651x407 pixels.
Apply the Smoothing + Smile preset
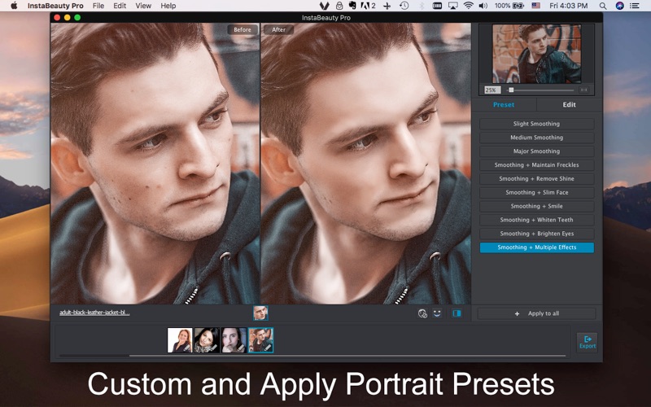(536, 206)
